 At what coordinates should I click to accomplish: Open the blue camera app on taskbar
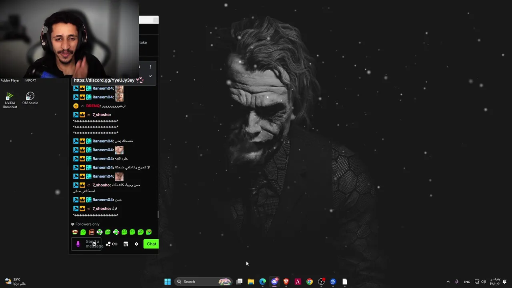pyautogui.click(x=333, y=282)
